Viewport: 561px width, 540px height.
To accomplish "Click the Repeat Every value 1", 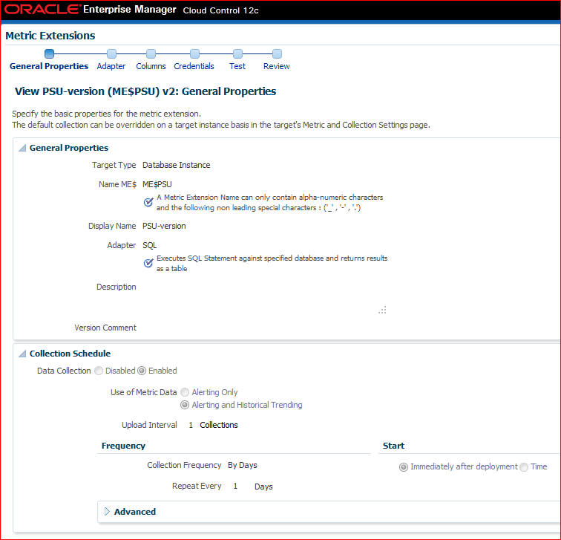I will point(235,486).
